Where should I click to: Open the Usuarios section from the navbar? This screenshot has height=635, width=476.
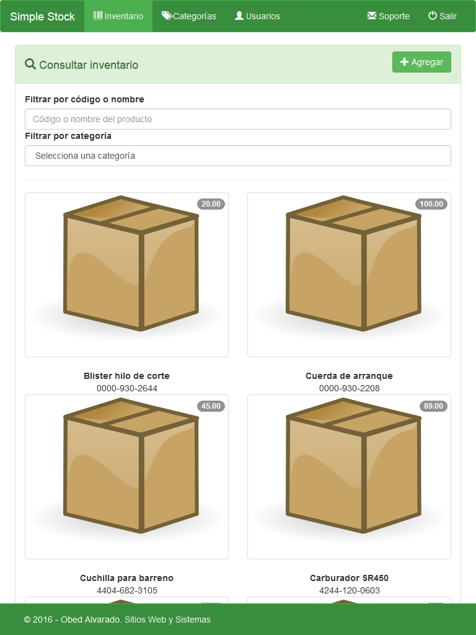(257, 16)
